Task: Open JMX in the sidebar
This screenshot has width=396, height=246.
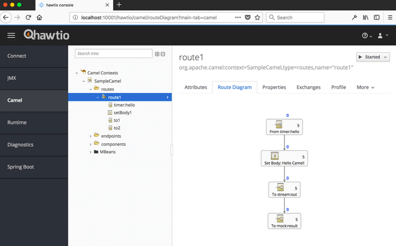Action: coord(34,78)
